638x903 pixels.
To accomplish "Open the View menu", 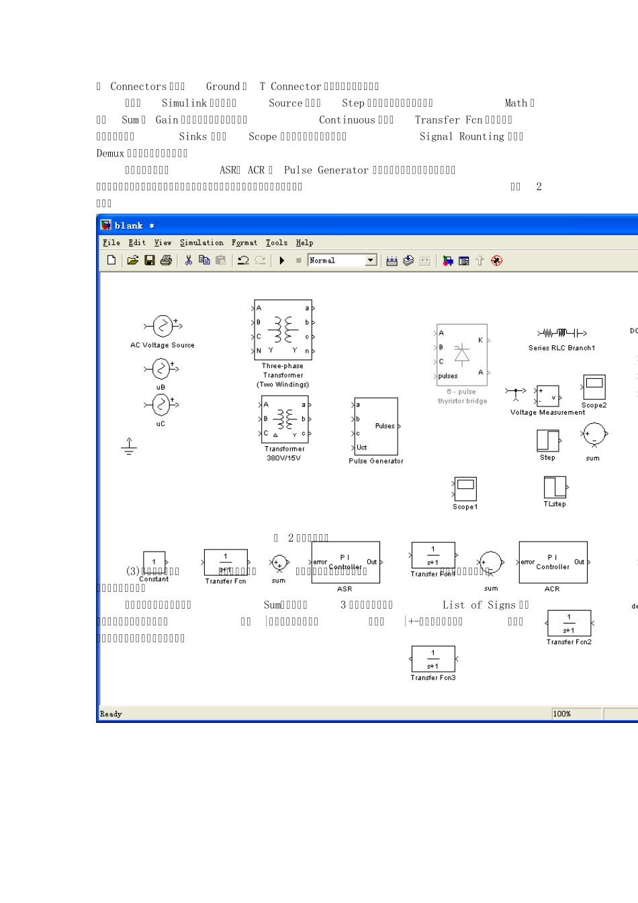I will click(x=163, y=243).
